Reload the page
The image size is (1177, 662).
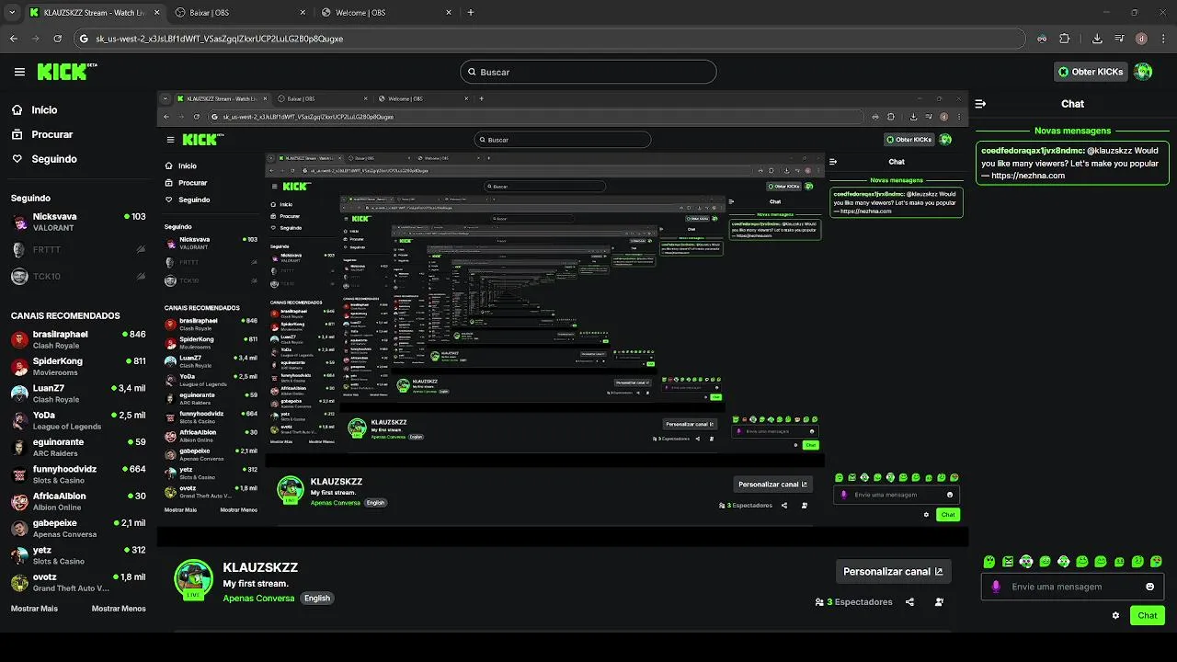[x=58, y=39]
